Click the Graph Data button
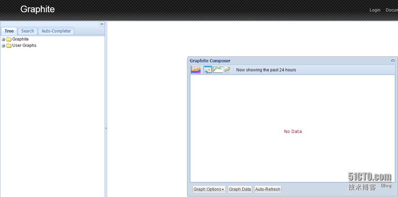This screenshot has width=398, height=197. pyautogui.click(x=240, y=189)
